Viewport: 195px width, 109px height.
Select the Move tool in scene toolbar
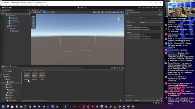[33, 19]
